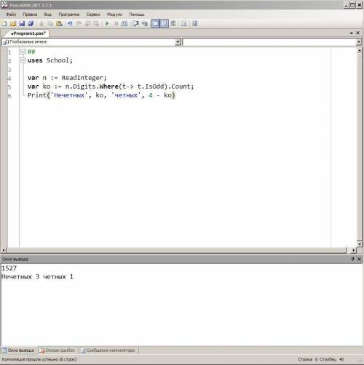364x365 pixels.
Task: Click the Save All icon
Action: click(x=31, y=23)
